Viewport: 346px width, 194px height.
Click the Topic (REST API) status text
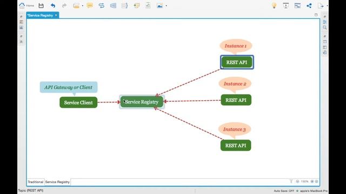click(x=31, y=190)
